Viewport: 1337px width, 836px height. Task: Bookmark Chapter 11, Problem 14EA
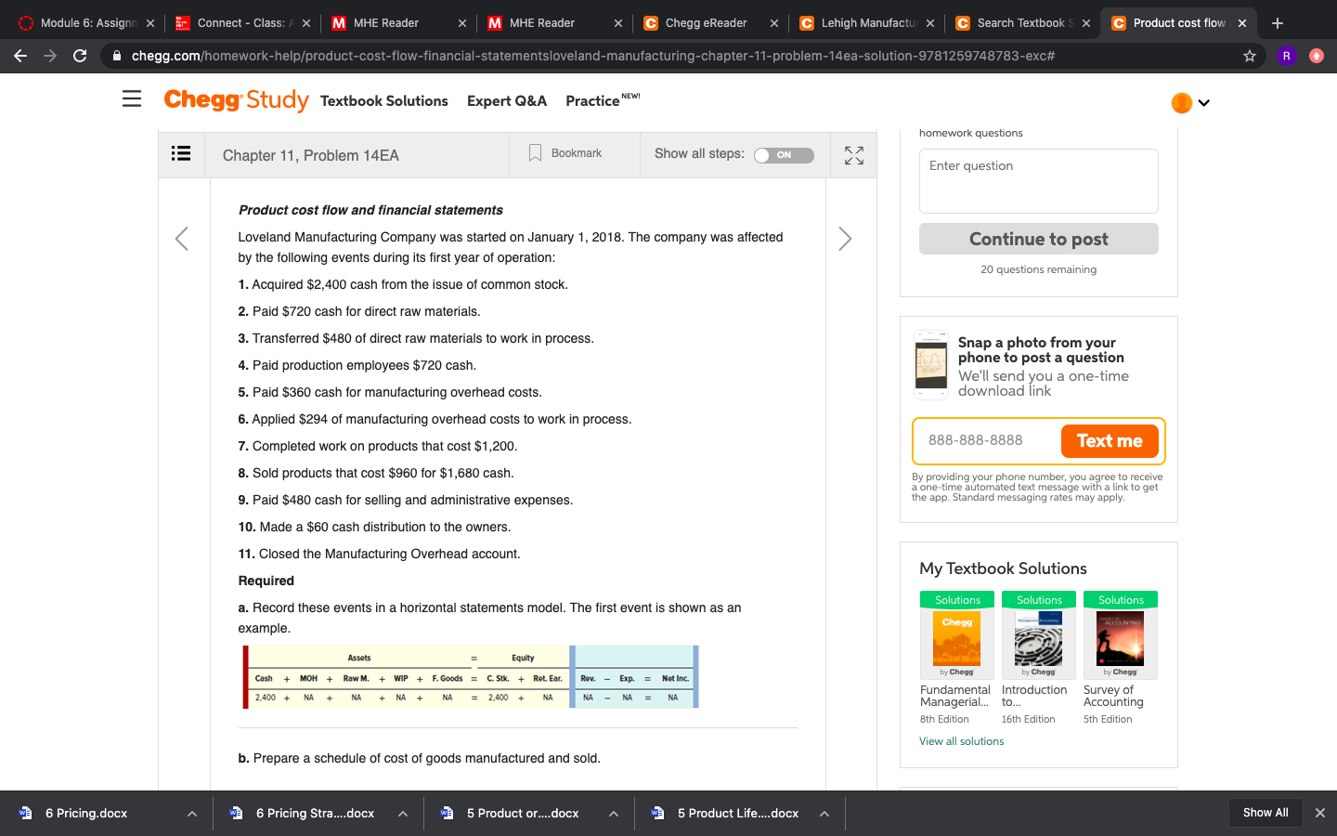point(563,152)
